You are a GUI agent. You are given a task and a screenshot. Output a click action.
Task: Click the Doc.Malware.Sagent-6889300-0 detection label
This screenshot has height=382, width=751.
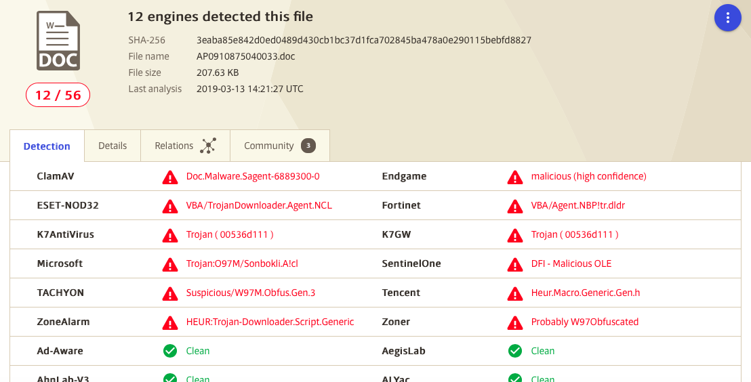point(253,176)
